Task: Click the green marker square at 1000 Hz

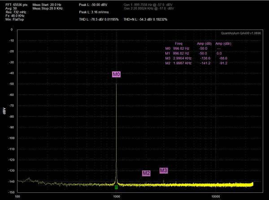Action: click(116, 187)
